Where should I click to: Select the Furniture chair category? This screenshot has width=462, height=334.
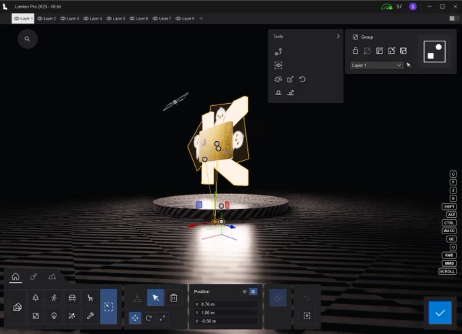(90, 298)
